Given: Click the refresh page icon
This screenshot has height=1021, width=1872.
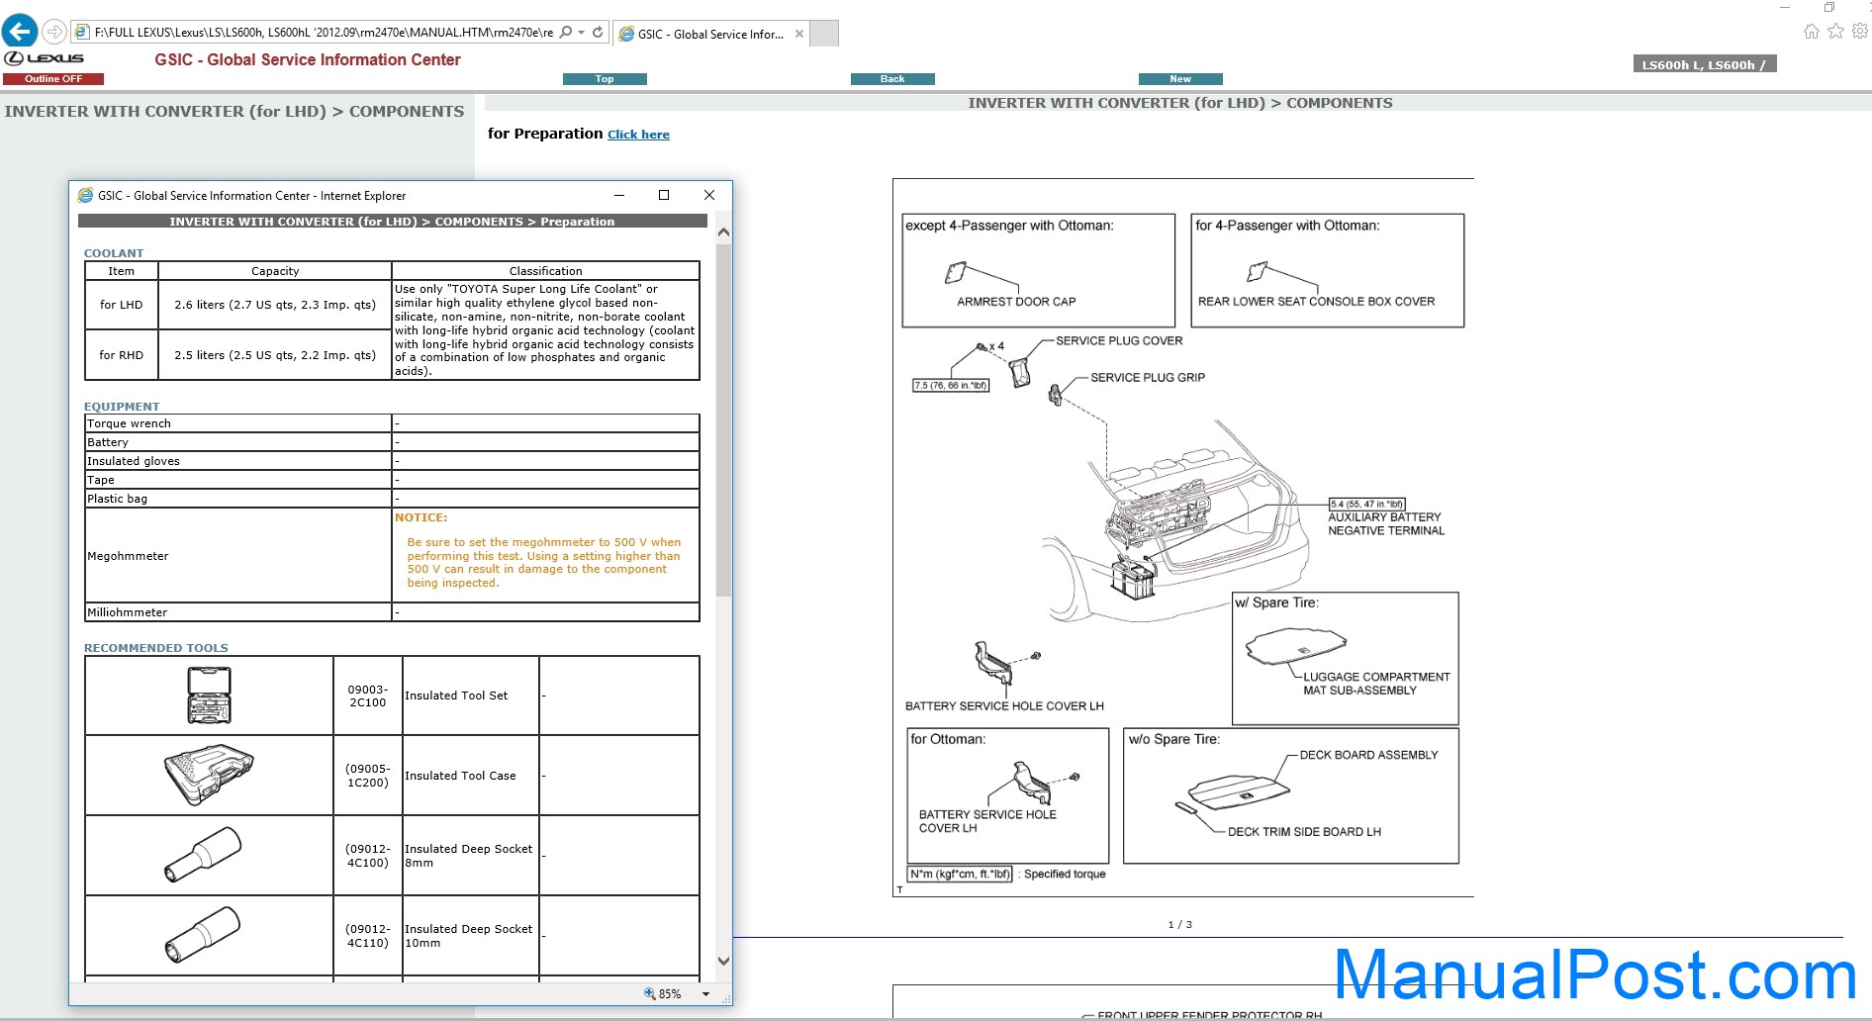Looking at the screenshot, I should pos(598,33).
